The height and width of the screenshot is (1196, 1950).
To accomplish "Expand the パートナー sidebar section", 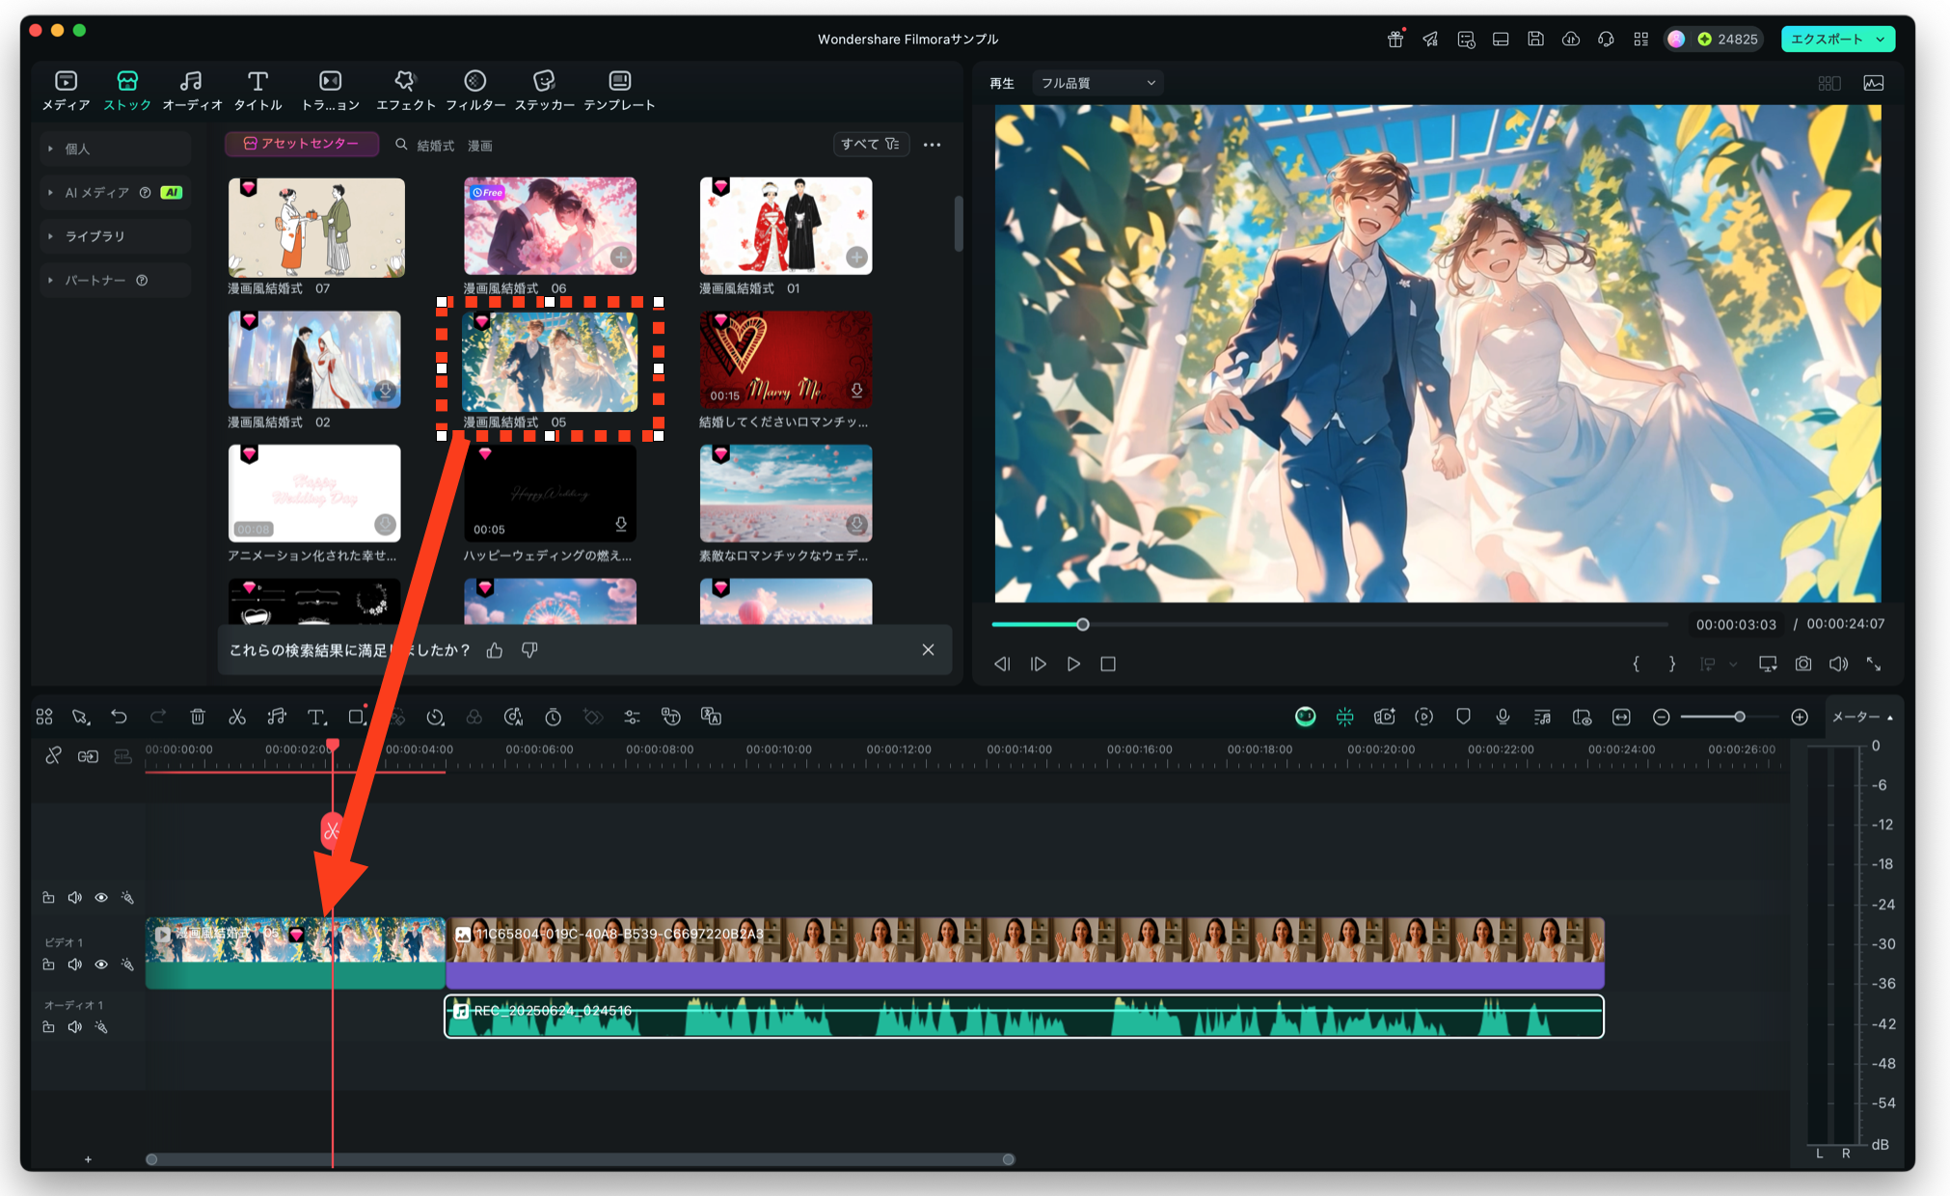I will [x=116, y=281].
